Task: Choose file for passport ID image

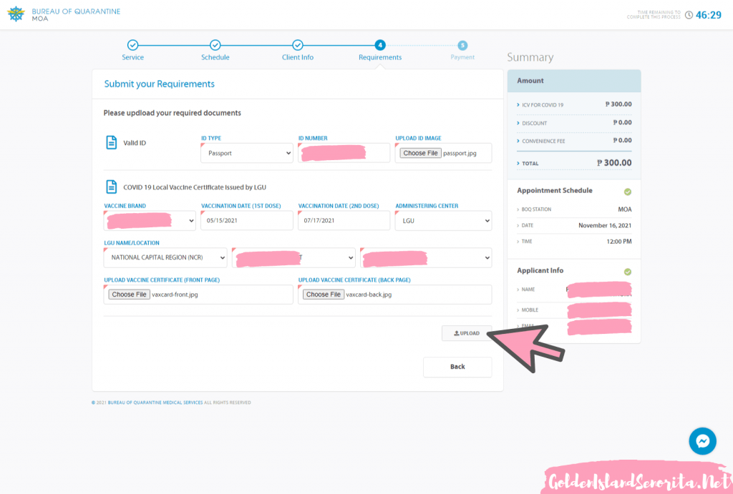Action: click(x=420, y=153)
